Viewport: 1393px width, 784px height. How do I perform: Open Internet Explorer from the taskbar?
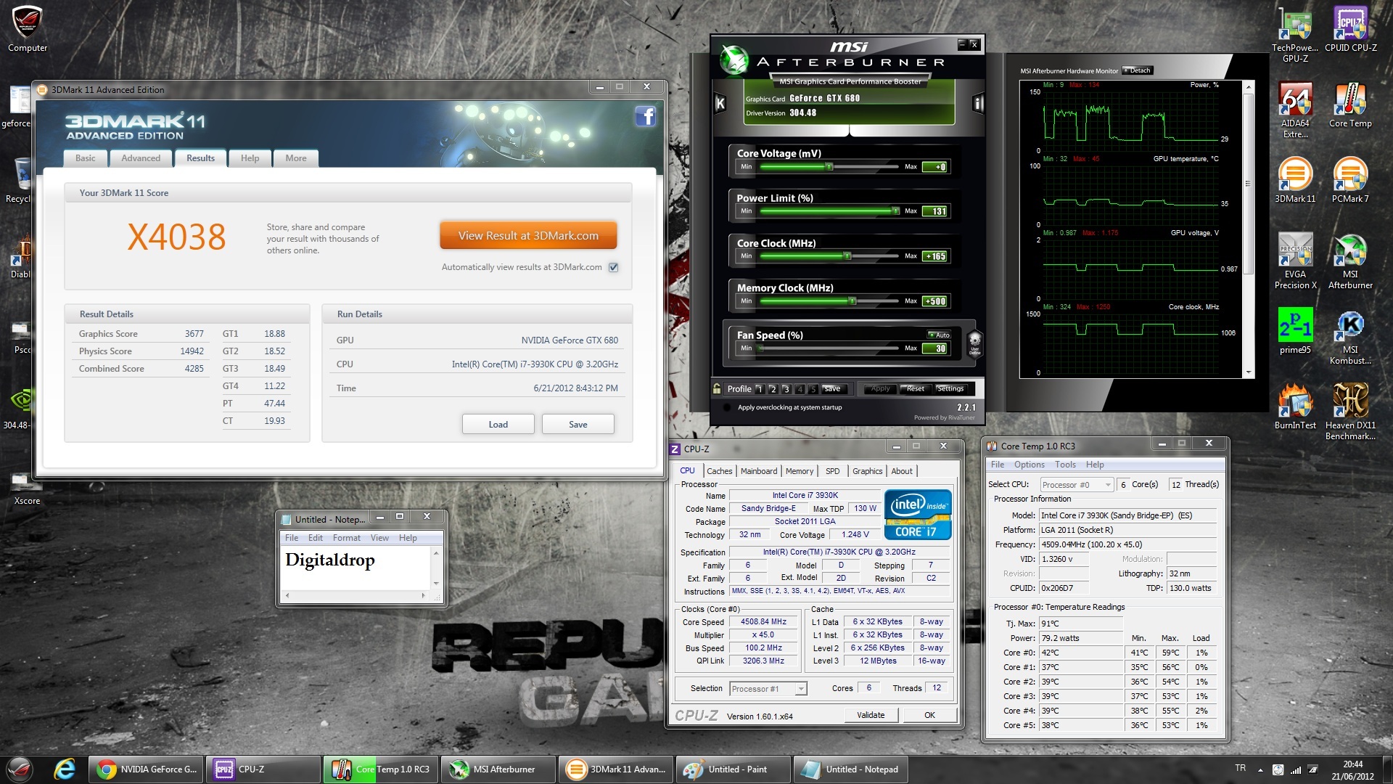tap(65, 769)
